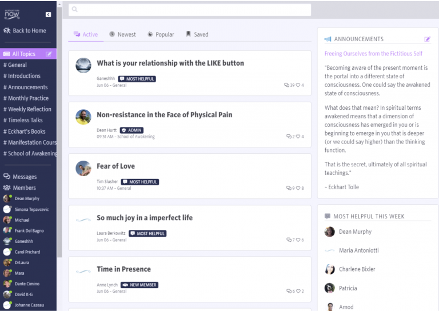Open the Weekly Reflection topic
Screen dimensions: 439x311
(29, 109)
